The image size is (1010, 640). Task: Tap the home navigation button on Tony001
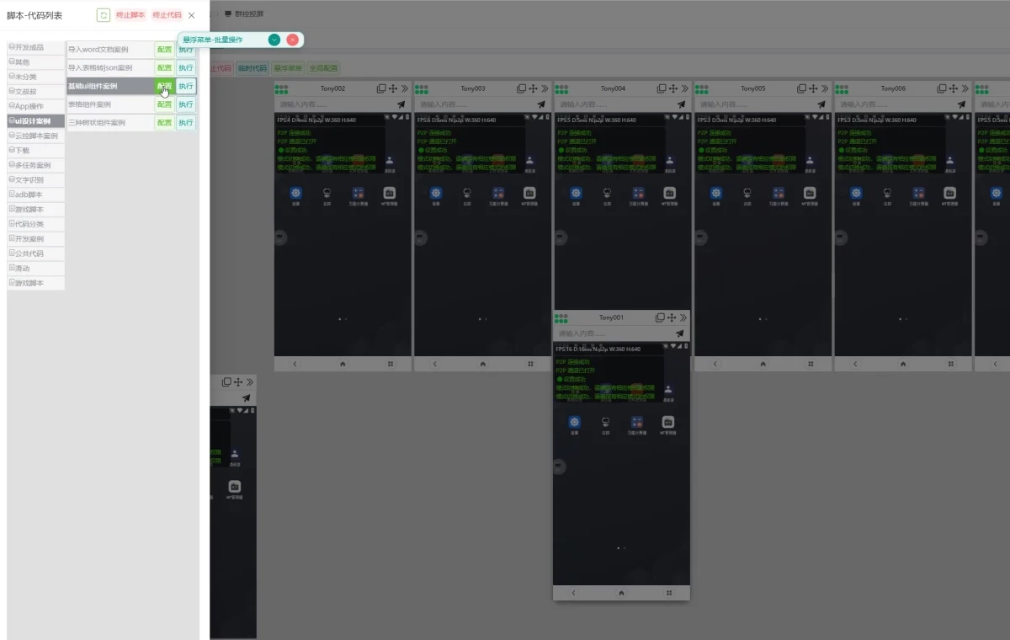point(620,593)
